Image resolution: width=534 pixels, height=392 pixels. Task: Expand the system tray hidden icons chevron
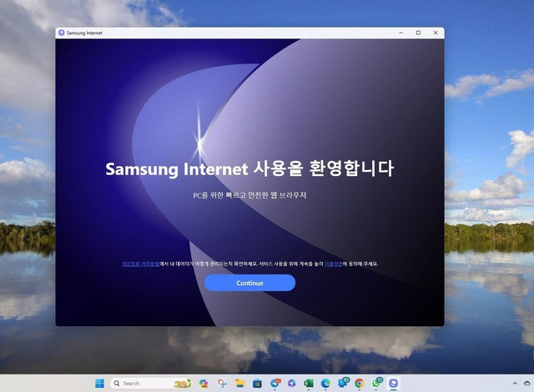point(515,384)
